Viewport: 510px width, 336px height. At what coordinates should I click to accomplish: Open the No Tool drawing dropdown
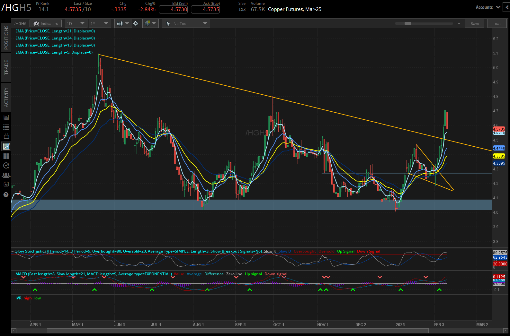pos(186,23)
